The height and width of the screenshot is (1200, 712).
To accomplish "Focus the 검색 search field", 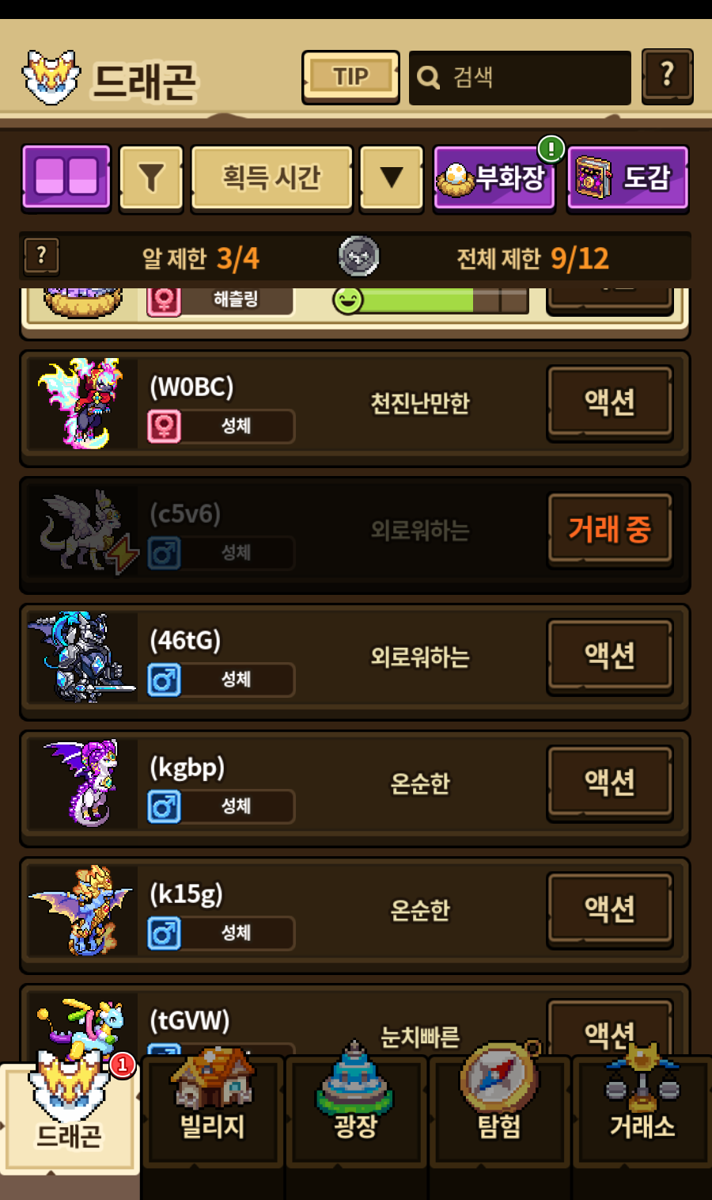I will coord(520,78).
